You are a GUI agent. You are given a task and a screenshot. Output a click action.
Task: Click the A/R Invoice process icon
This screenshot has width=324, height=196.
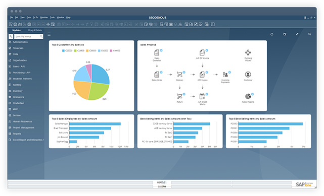tap(202, 75)
